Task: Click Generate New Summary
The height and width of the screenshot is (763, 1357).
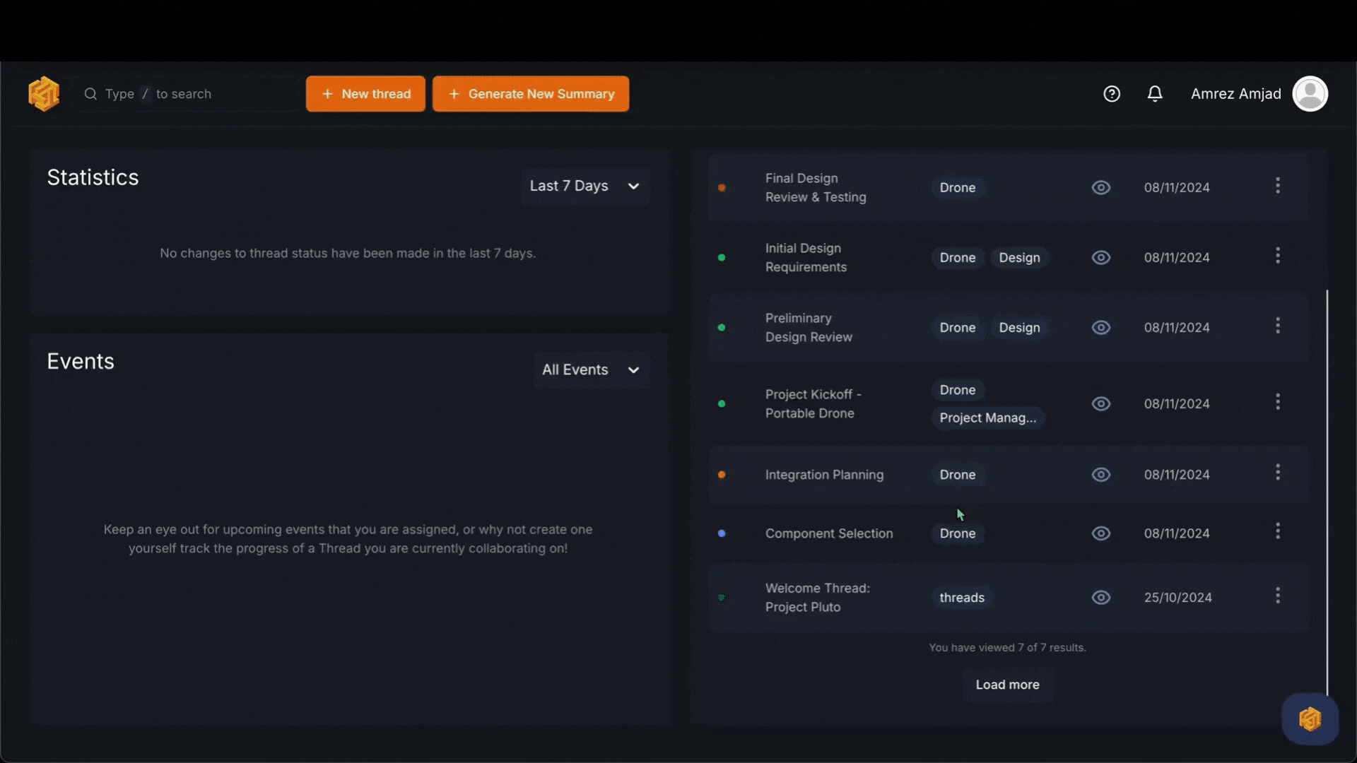Action: [531, 93]
